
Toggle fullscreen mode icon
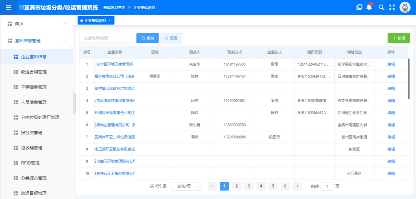pyautogui.click(x=392, y=7)
